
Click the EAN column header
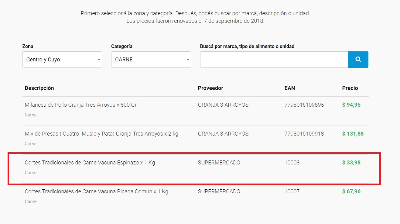[290, 88]
